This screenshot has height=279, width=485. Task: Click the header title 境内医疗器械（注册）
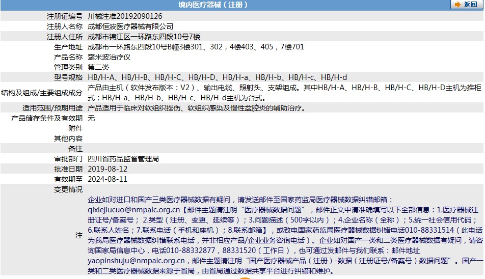tap(213, 5)
